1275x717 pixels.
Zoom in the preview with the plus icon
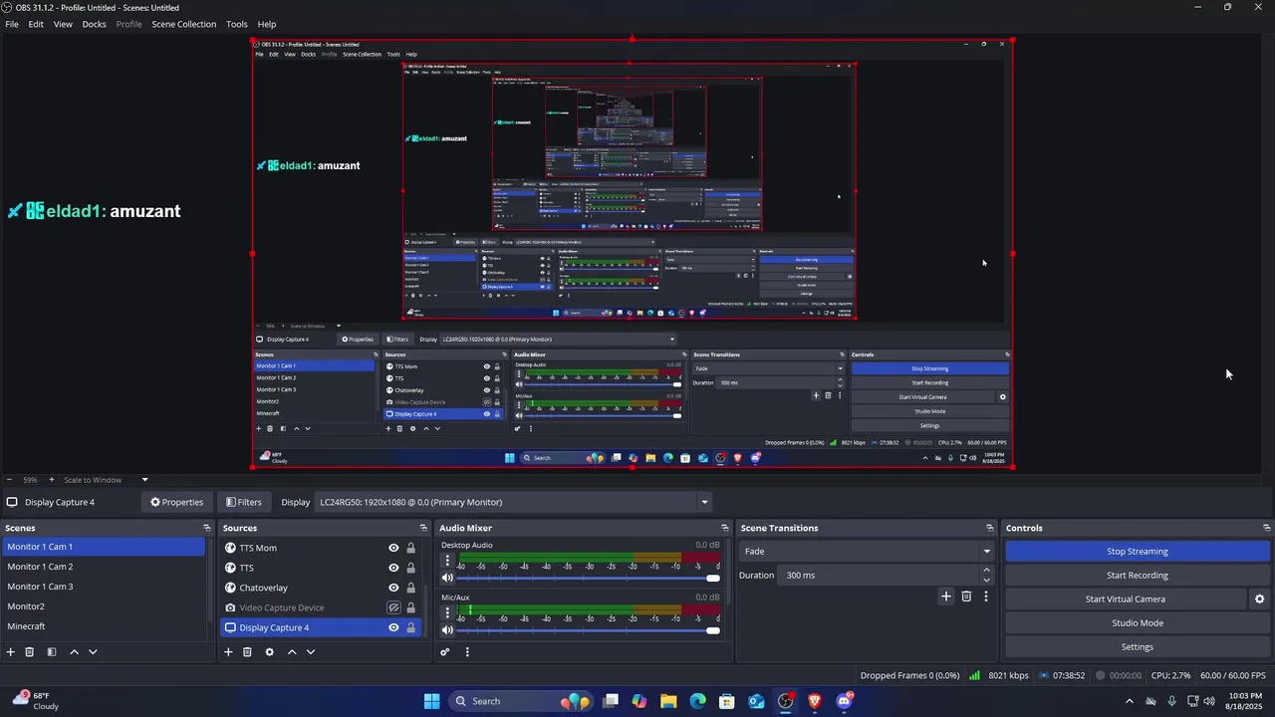[52, 480]
